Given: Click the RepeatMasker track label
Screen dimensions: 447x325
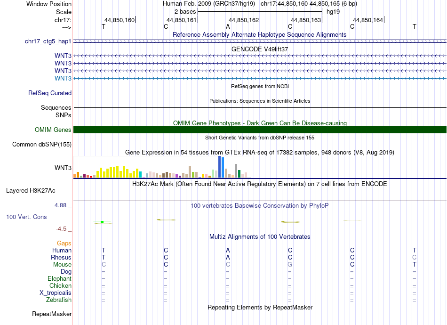Looking at the screenshot, I should (52, 314).
